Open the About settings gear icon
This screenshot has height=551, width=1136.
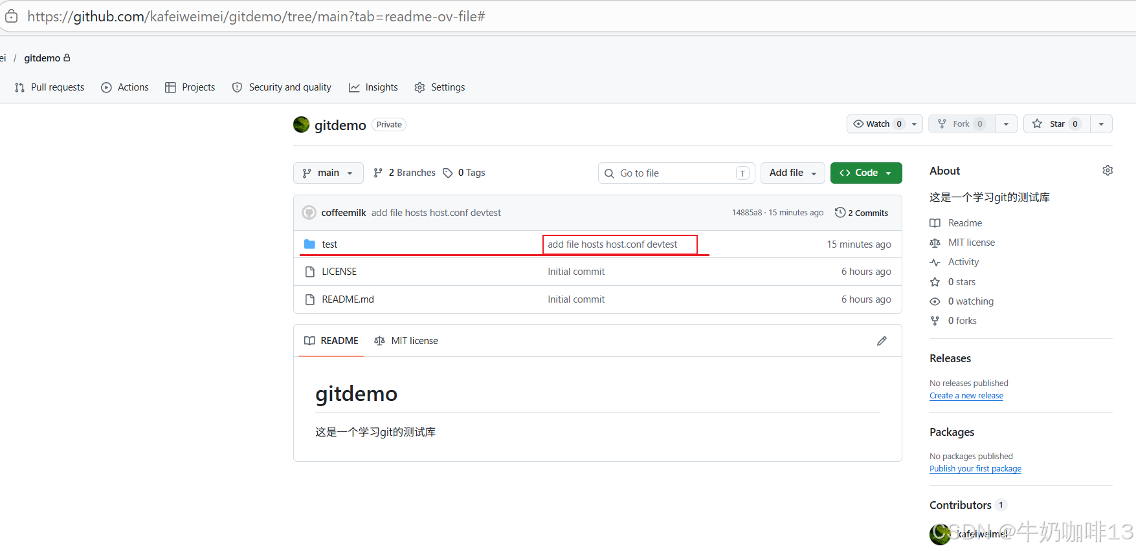pyautogui.click(x=1108, y=171)
